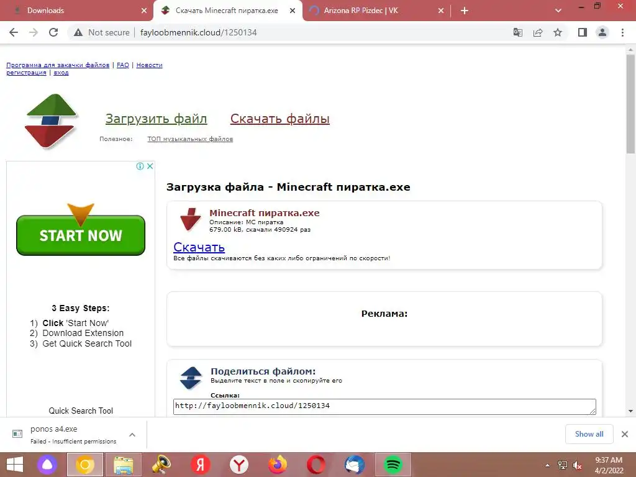Click the ad info icon
This screenshot has height=477, width=636.
(140, 166)
